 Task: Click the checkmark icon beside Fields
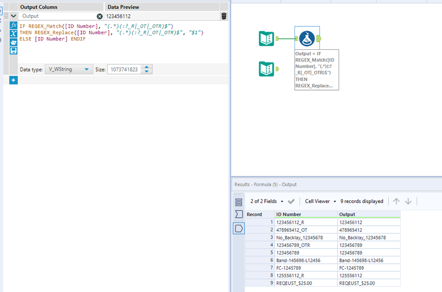(x=291, y=201)
